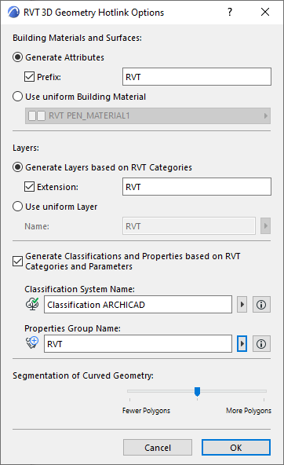Toggle the Prefix checkbox
284x465 pixels.
point(29,77)
